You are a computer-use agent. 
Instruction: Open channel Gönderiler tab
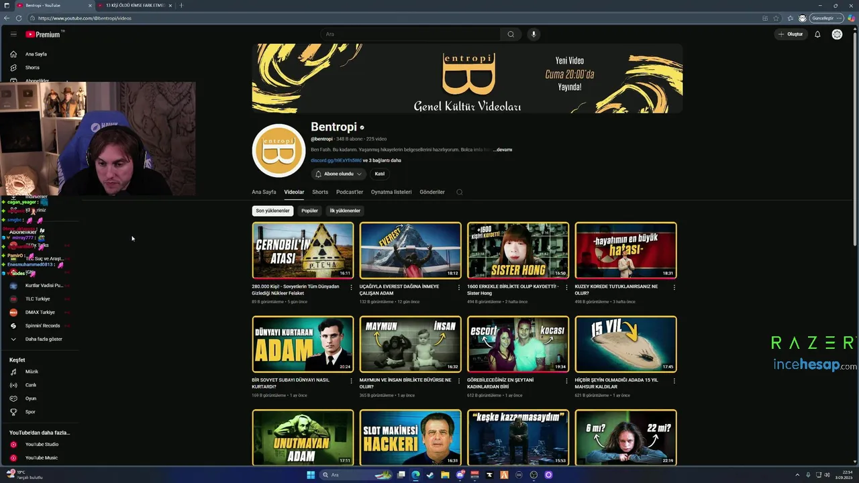pyautogui.click(x=432, y=192)
